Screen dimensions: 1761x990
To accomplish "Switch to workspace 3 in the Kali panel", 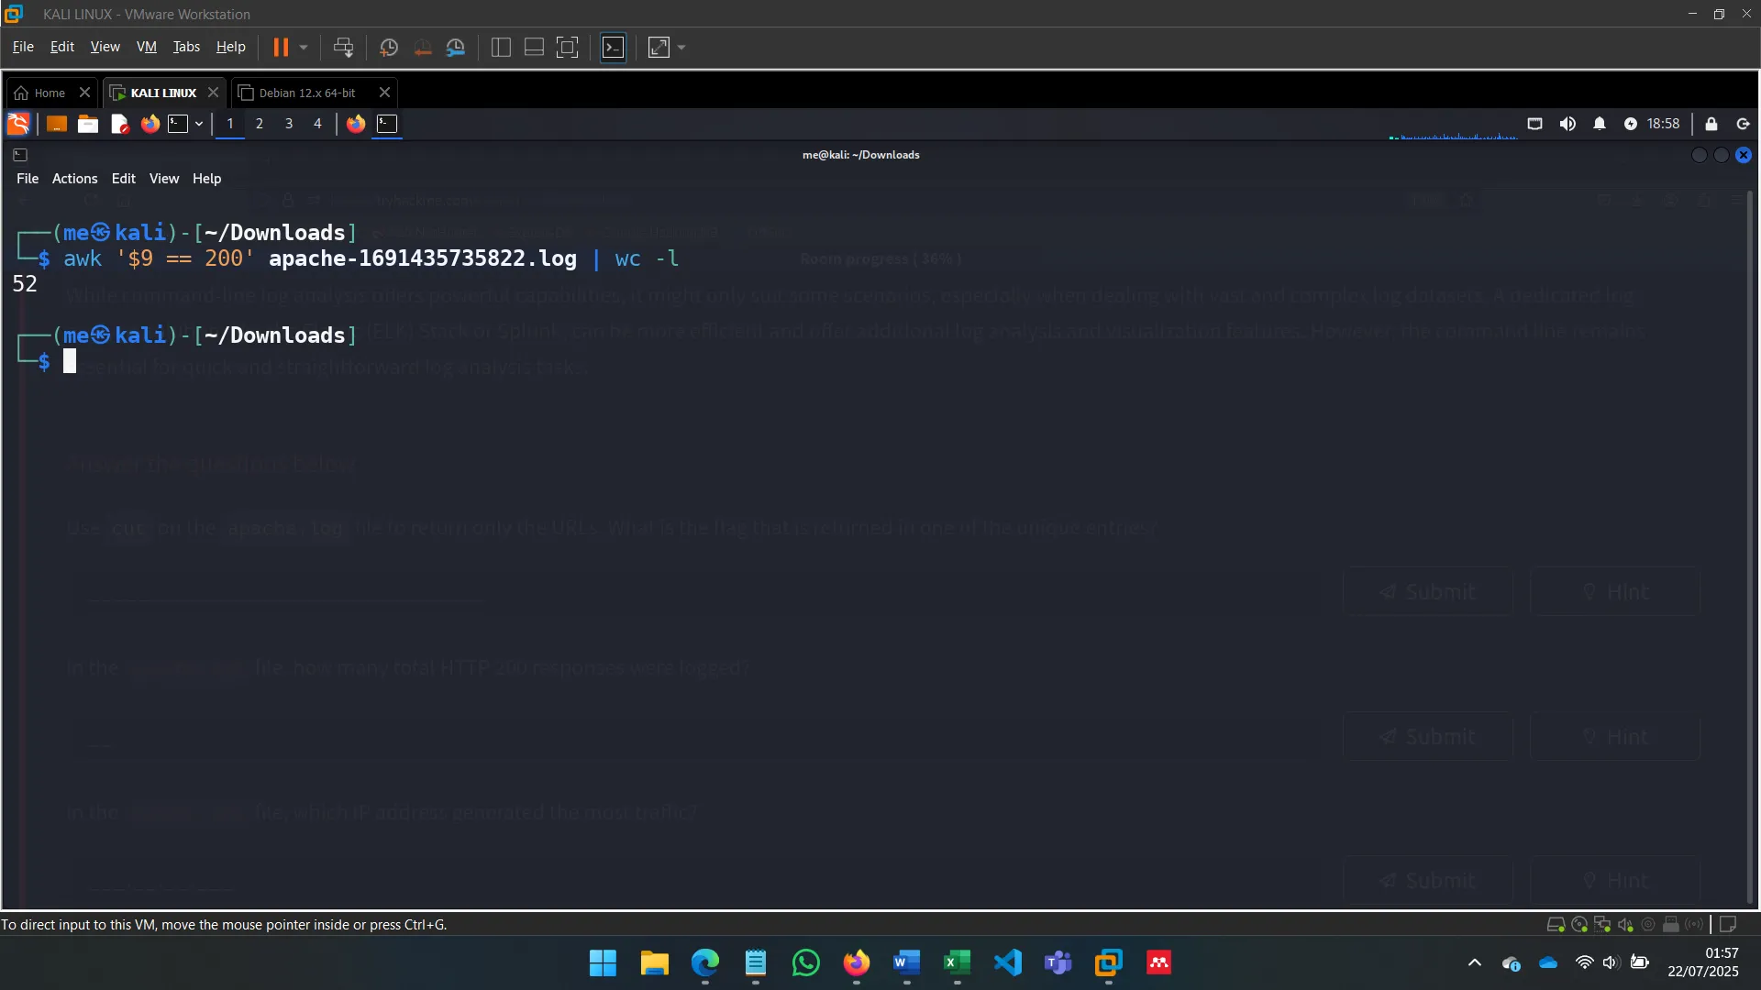I will [x=289, y=124].
